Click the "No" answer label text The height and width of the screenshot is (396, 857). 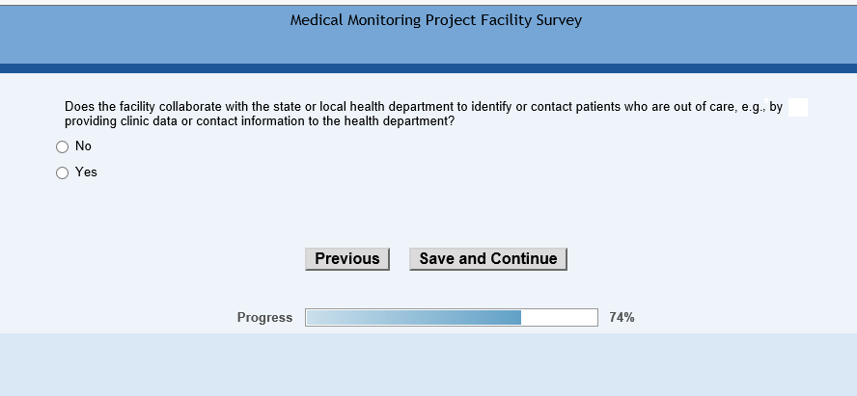[83, 146]
